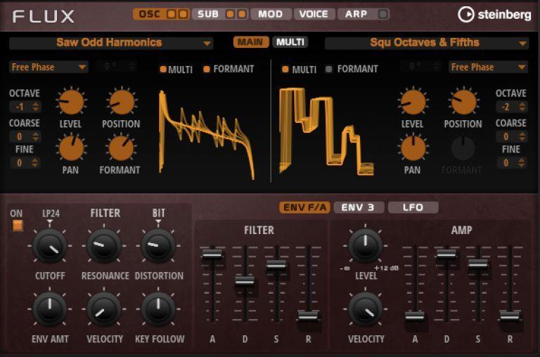This screenshot has width=540, height=357.
Task: Toggle the filter ON button
Action: (x=18, y=225)
